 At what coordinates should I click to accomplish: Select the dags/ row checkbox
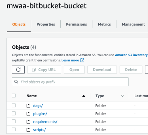14,106
